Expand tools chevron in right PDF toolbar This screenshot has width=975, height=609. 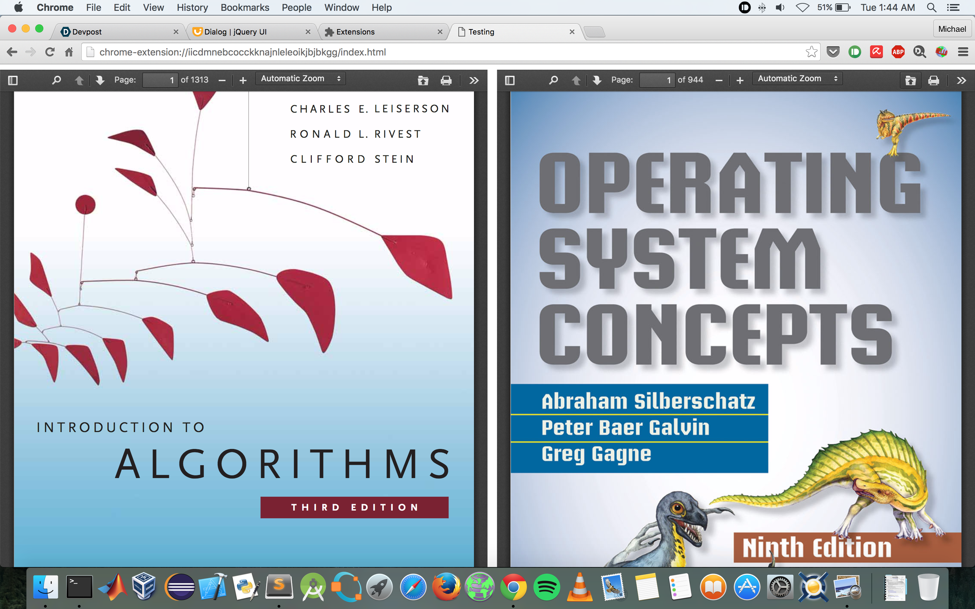[961, 81]
